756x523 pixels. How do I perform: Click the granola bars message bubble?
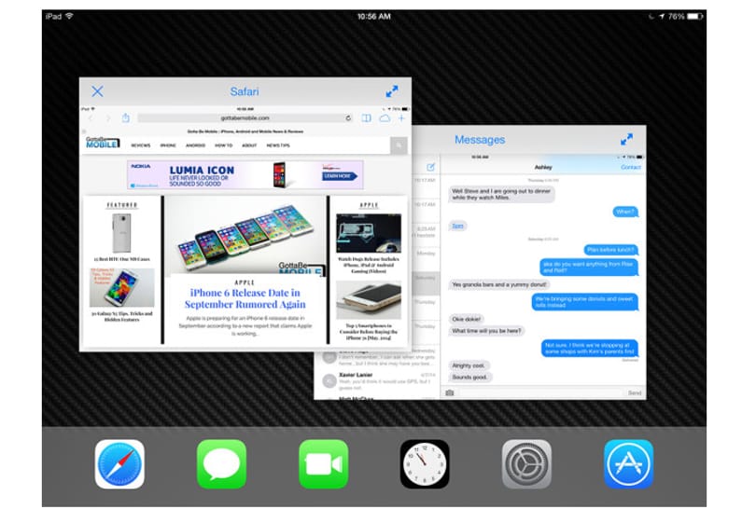(499, 284)
